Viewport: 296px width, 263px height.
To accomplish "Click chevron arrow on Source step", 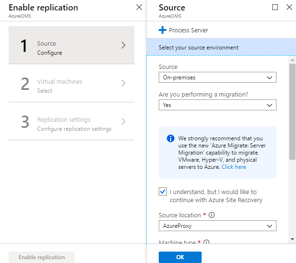I will 123,45.
